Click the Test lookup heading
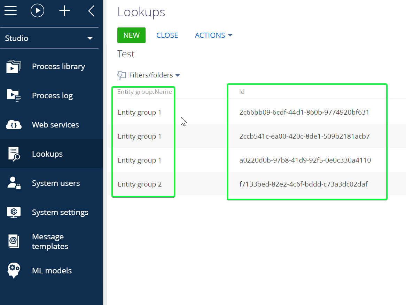 click(x=126, y=54)
